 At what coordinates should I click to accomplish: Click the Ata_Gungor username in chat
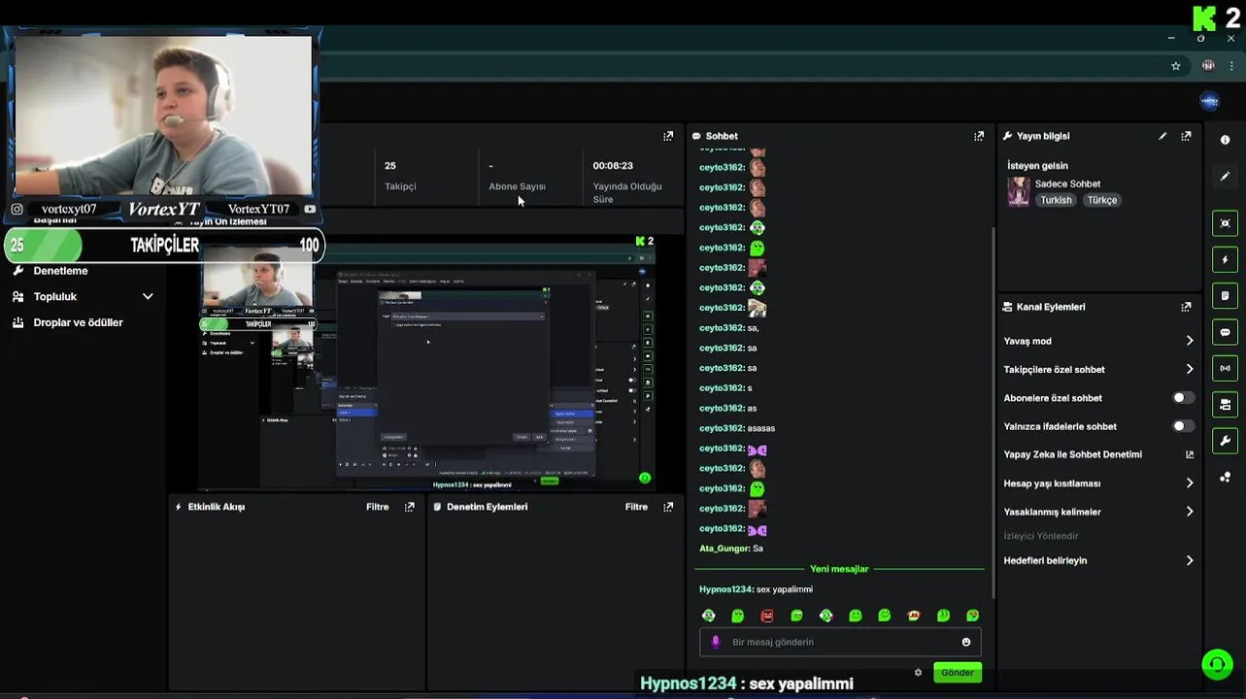pyautogui.click(x=724, y=549)
